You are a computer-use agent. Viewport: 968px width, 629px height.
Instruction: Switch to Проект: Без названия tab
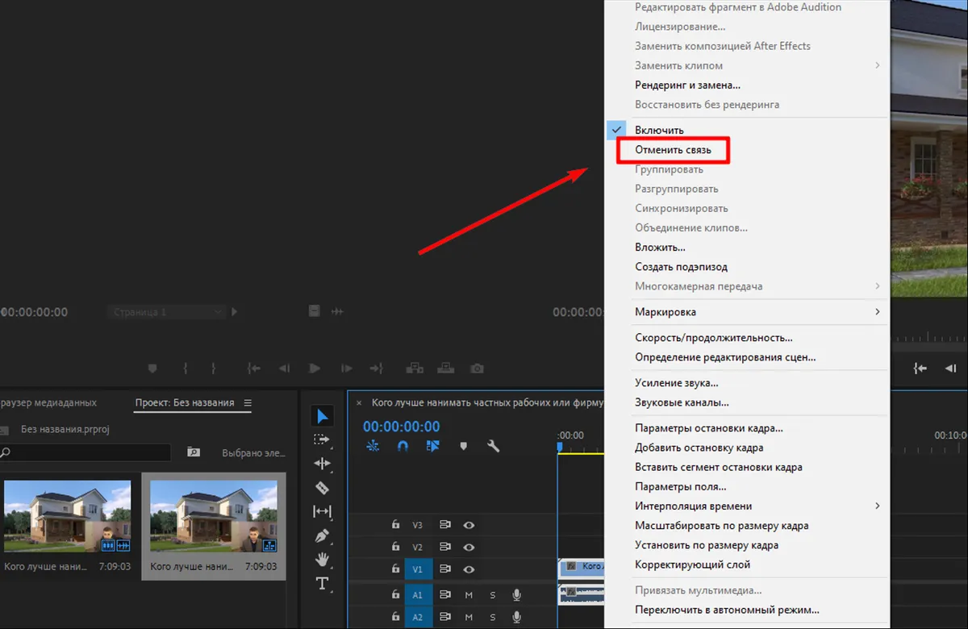tap(185, 402)
